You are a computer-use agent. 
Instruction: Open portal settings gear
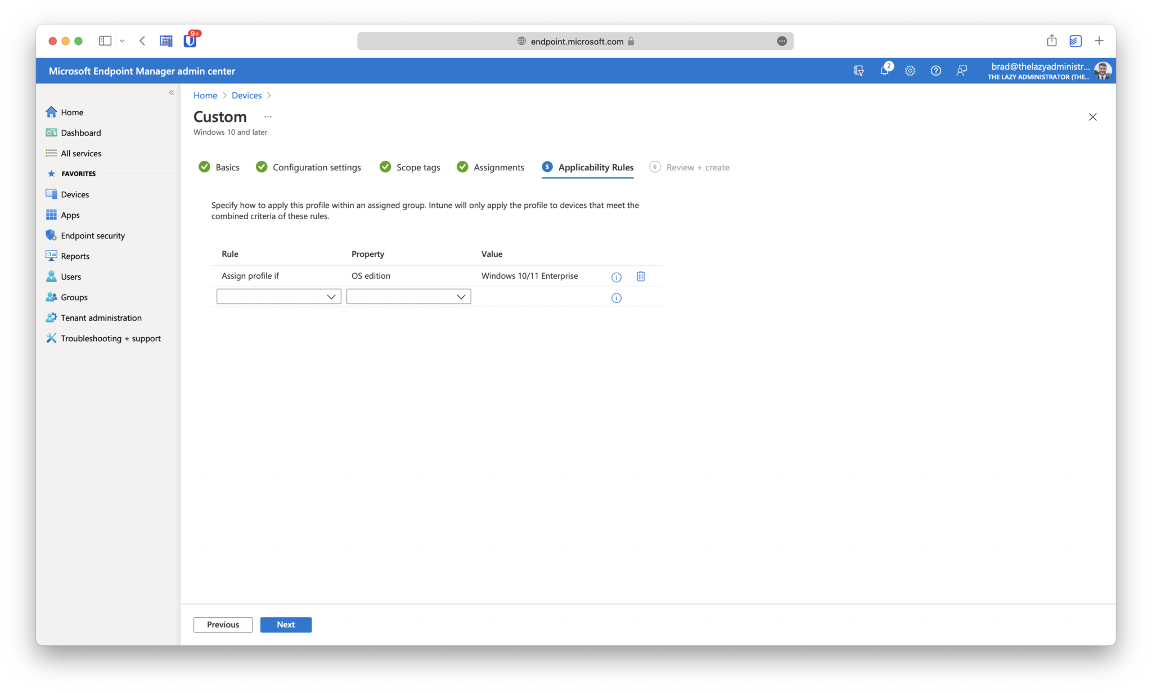[x=910, y=71]
